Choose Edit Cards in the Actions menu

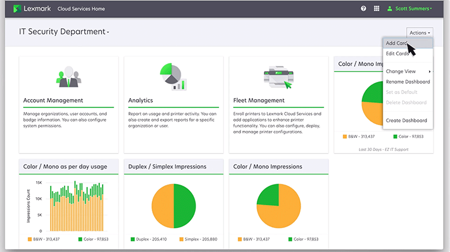[397, 54]
